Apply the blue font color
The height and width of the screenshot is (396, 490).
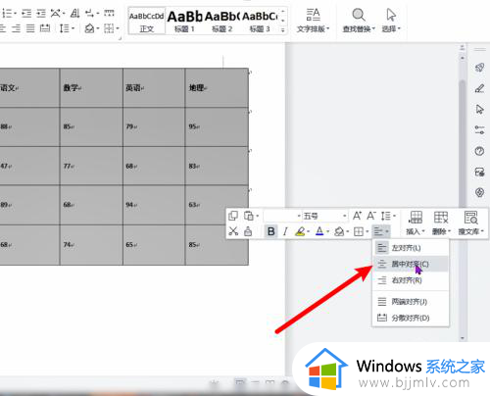click(319, 231)
